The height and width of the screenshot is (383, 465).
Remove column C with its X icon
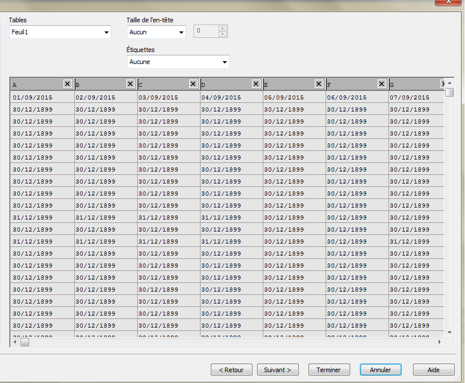click(x=193, y=84)
